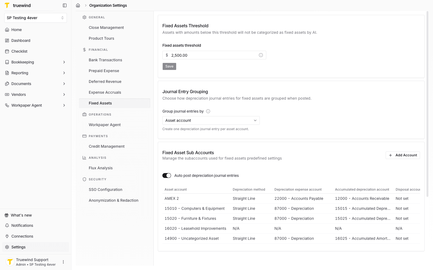Image resolution: width=433 pixels, height=270 pixels.
Task: Click info icon in threshold field
Action: click(261, 55)
